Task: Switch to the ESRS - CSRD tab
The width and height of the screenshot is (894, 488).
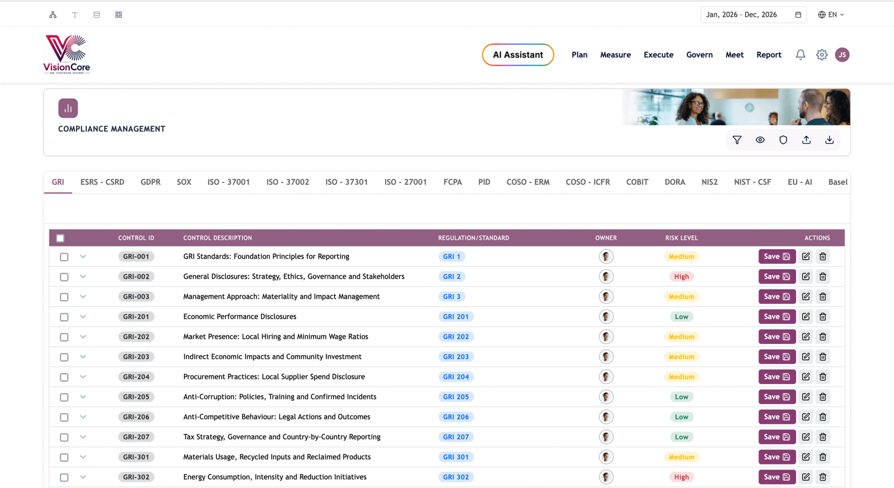Action: coord(102,182)
